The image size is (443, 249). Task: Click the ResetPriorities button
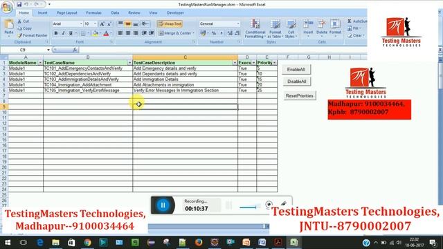(x=299, y=96)
